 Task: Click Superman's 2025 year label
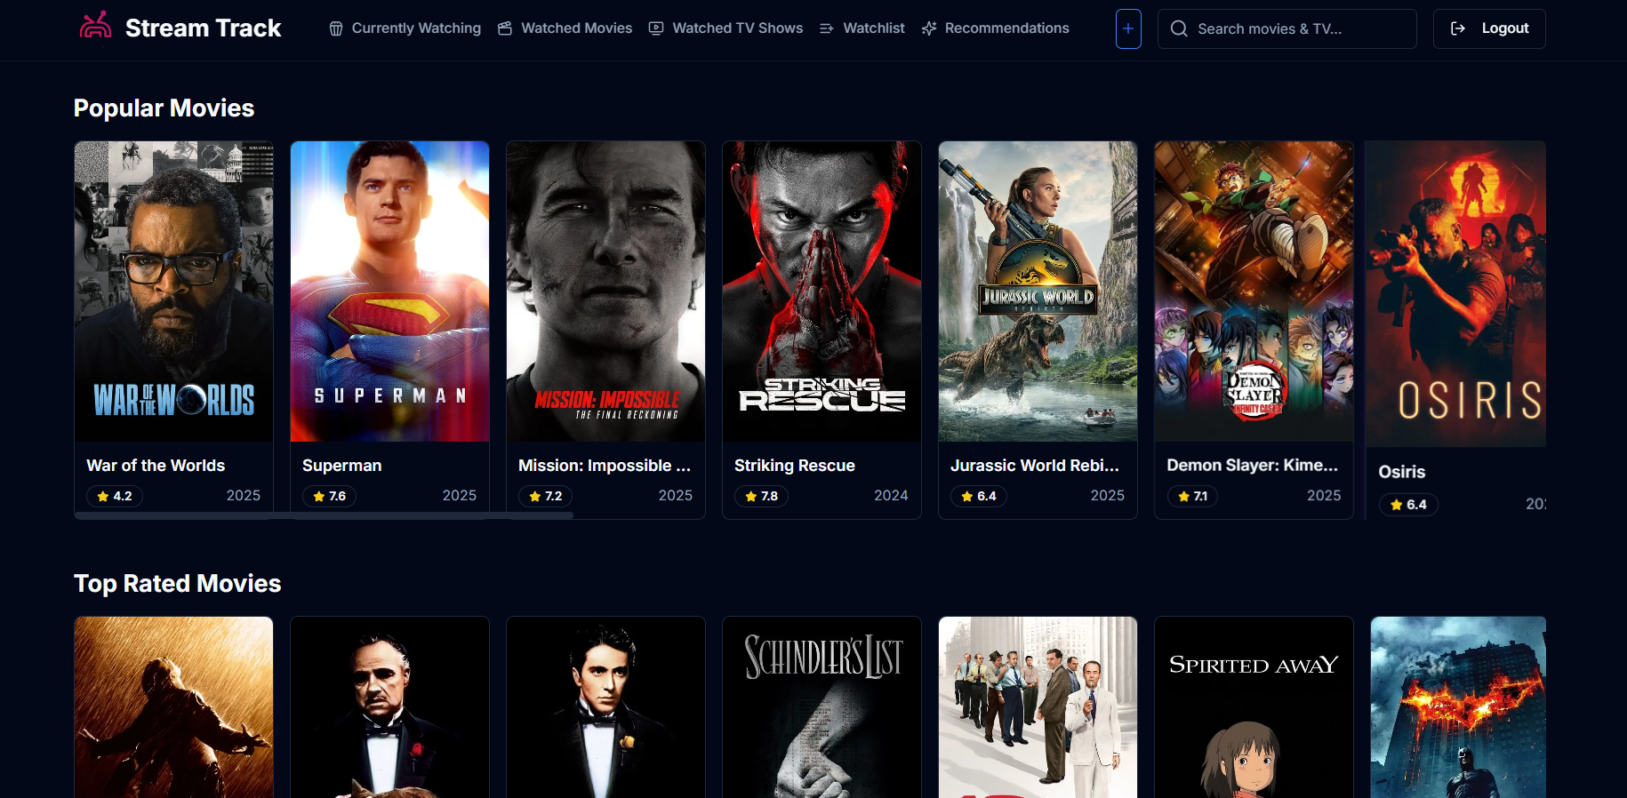click(x=460, y=496)
